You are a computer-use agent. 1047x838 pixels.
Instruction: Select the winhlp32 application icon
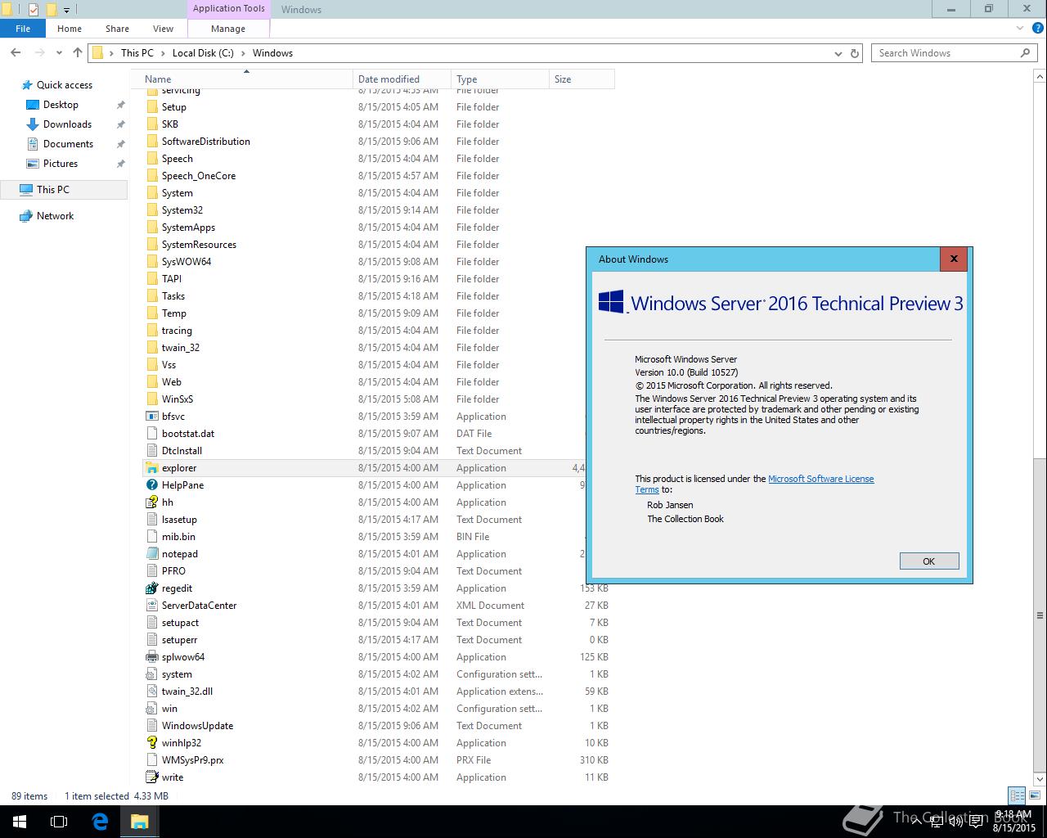[x=151, y=743]
